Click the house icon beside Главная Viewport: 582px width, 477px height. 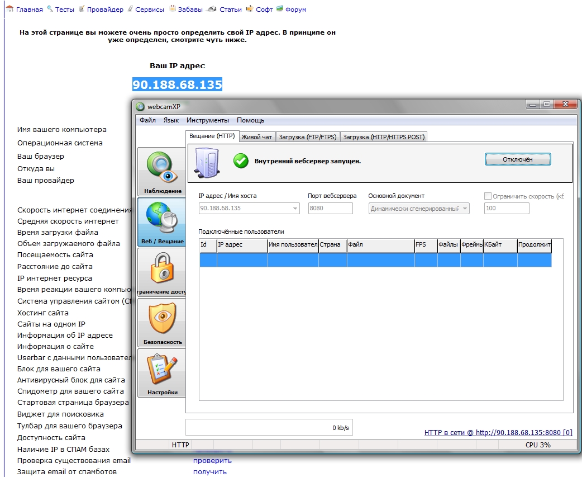9,8
